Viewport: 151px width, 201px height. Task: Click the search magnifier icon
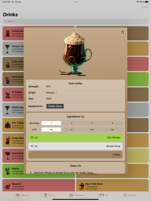pos(5,21)
